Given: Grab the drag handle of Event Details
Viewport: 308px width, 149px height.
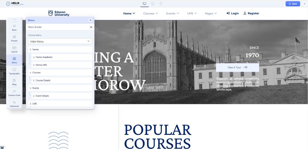Looking at the screenshot, I should coord(34,96).
